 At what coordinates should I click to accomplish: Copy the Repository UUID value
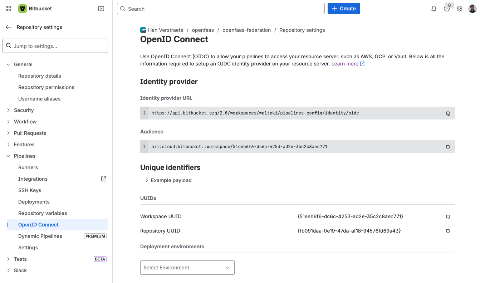[448, 231]
